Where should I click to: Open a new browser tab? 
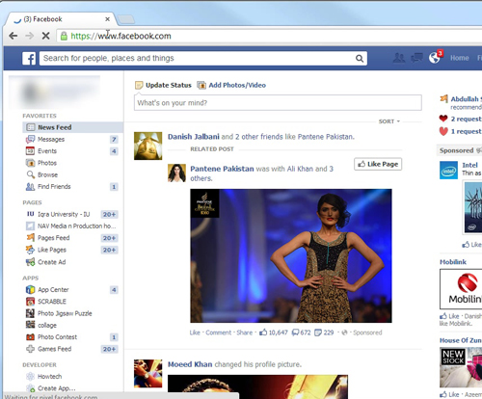point(126,19)
